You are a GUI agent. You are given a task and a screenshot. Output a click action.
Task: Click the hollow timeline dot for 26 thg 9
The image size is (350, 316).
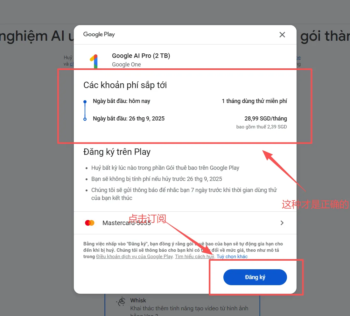click(x=85, y=119)
